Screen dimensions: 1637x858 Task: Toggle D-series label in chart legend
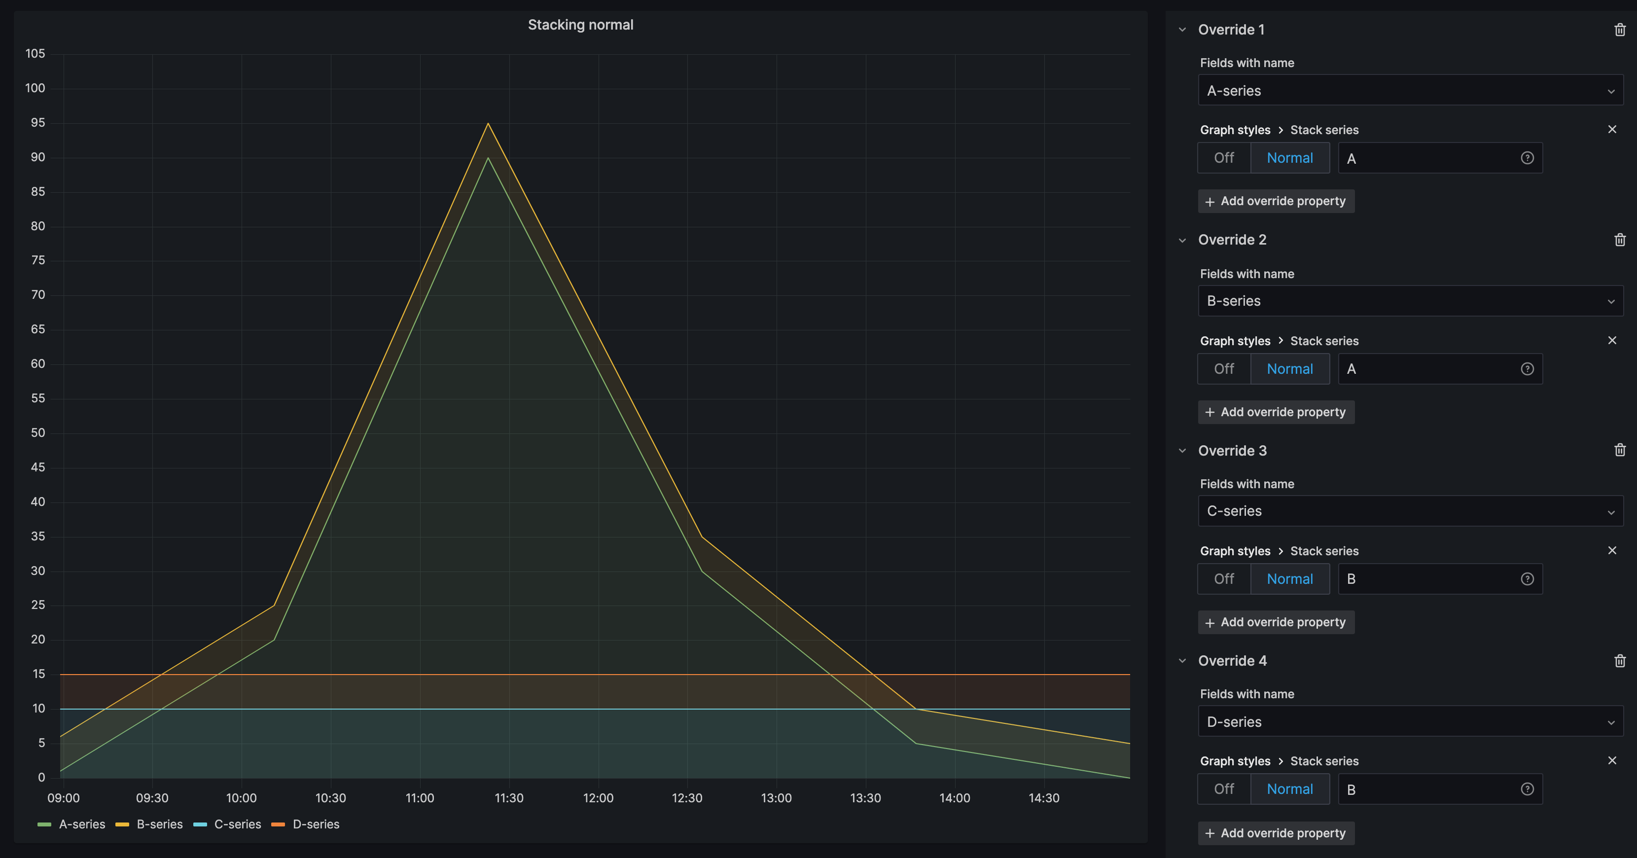point(316,825)
